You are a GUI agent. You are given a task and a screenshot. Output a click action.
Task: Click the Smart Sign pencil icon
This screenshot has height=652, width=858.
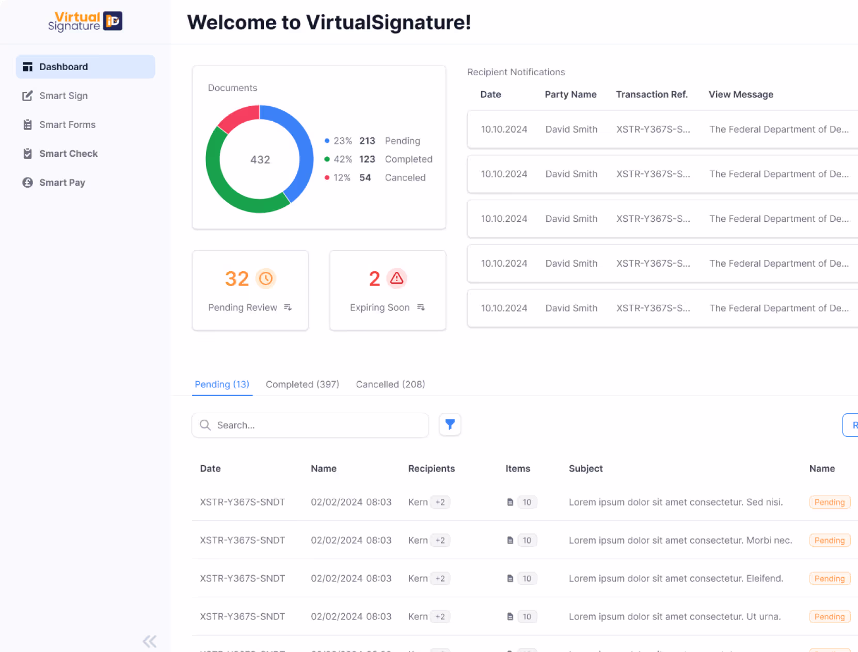pyautogui.click(x=28, y=95)
